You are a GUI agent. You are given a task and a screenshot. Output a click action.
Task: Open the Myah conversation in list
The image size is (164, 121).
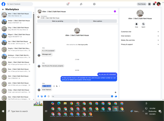(16, 63)
